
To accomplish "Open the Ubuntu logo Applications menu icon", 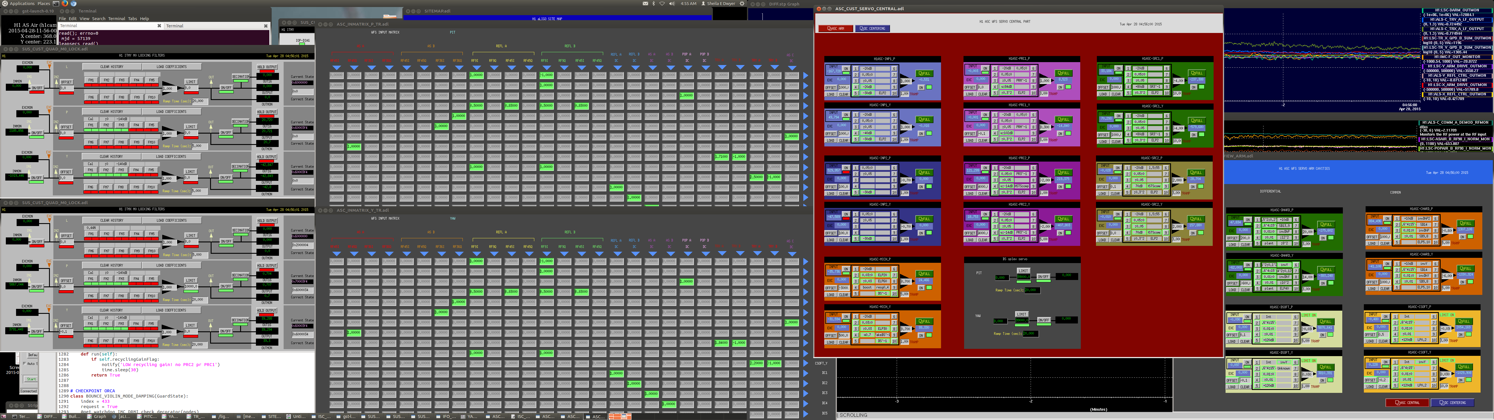I will [x=5, y=3].
